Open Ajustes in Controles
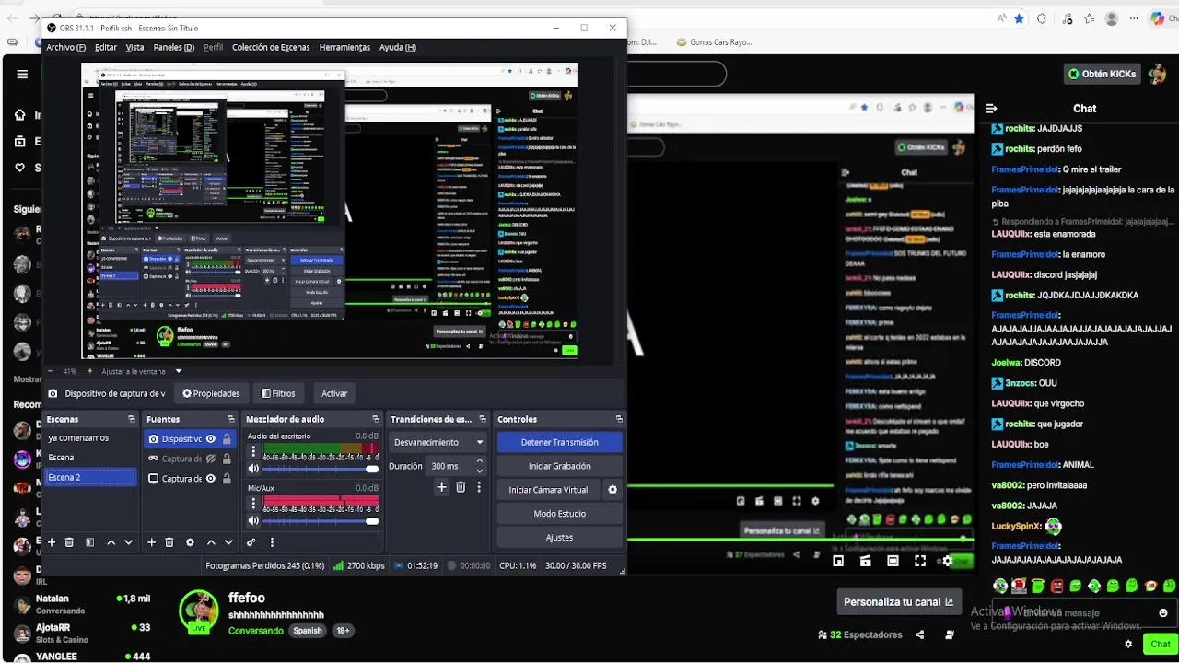1179x663 pixels. click(559, 537)
